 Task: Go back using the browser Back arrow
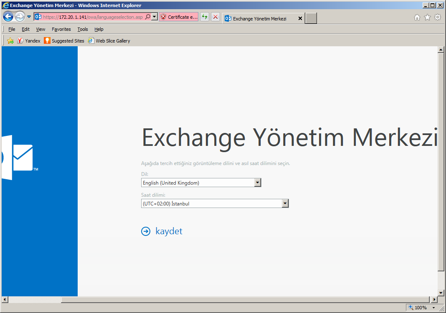(8, 17)
